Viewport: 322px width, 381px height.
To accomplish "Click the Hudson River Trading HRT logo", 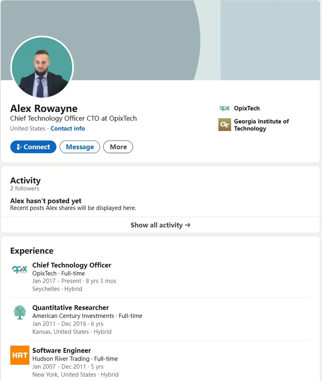I will [x=20, y=355].
